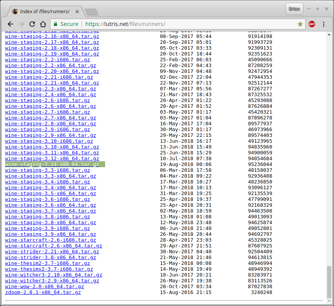Click the vertical scrollbar thumb
This screenshot has height=306, width=334.
pos(329,282)
